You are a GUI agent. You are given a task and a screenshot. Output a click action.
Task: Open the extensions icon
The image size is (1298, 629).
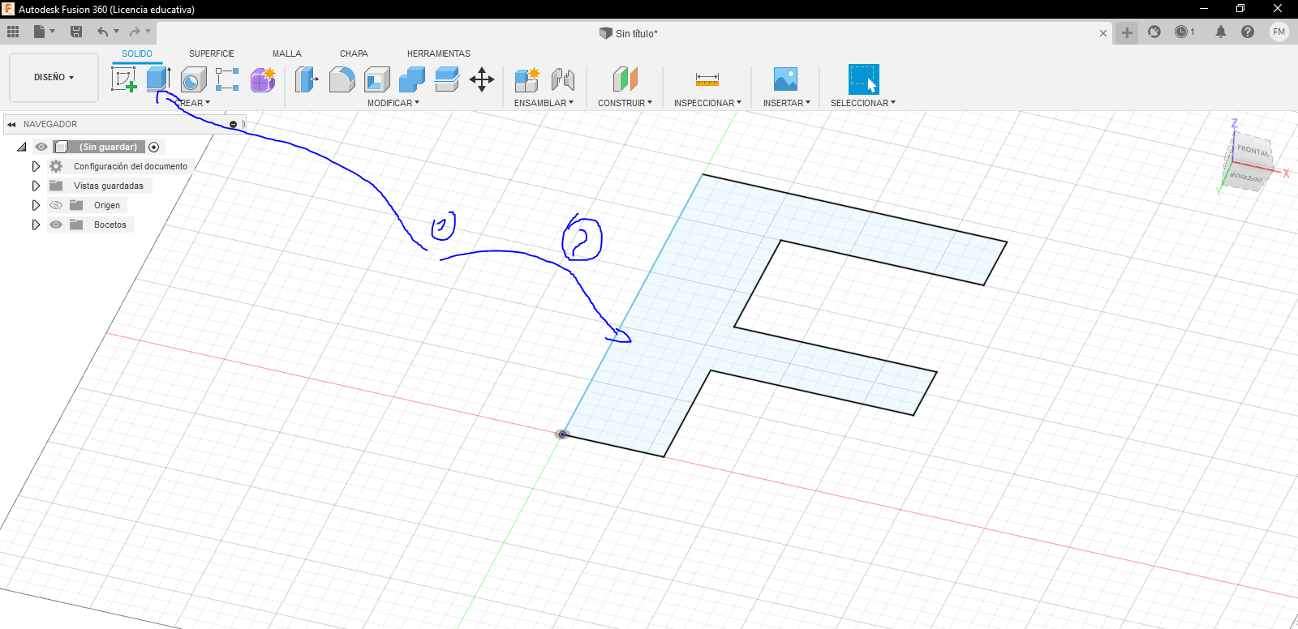[x=1154, y=32]
